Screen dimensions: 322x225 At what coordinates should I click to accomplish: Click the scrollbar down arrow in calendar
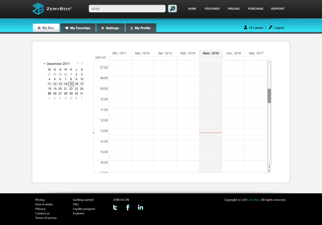pos(269,171)
